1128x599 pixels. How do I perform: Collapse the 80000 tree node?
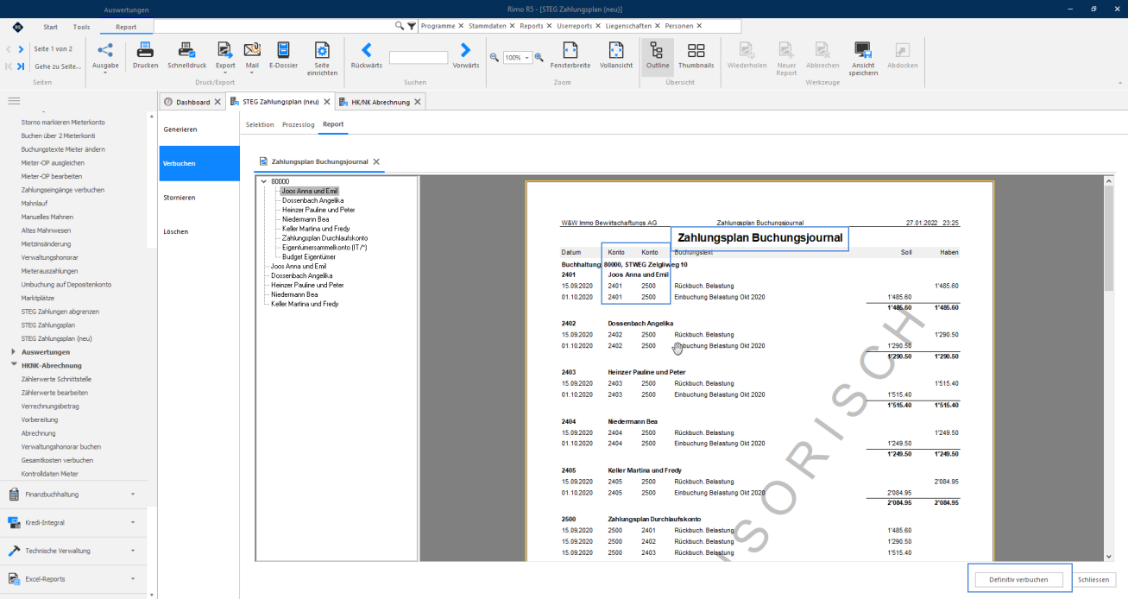pos(264,181)
